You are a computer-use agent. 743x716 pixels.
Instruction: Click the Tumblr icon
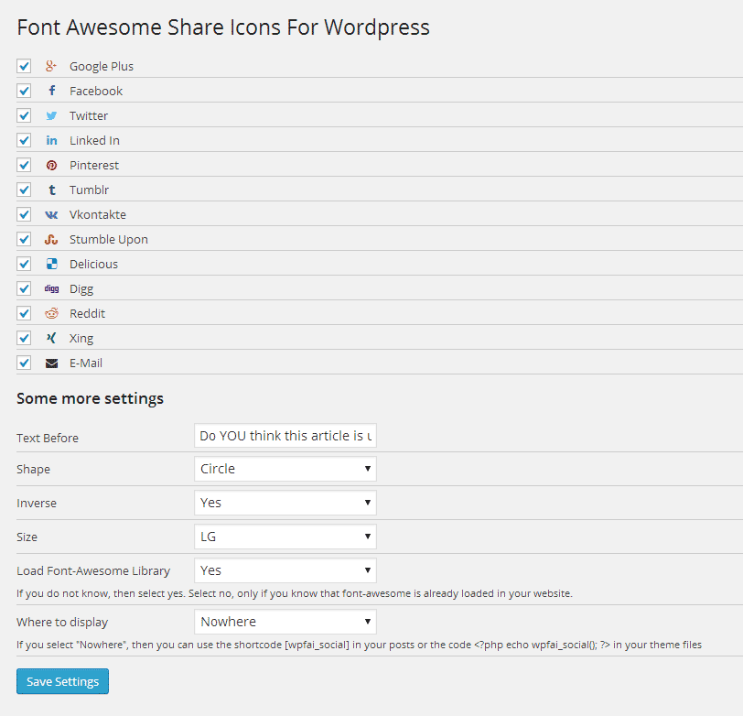[x=51, y=190]
